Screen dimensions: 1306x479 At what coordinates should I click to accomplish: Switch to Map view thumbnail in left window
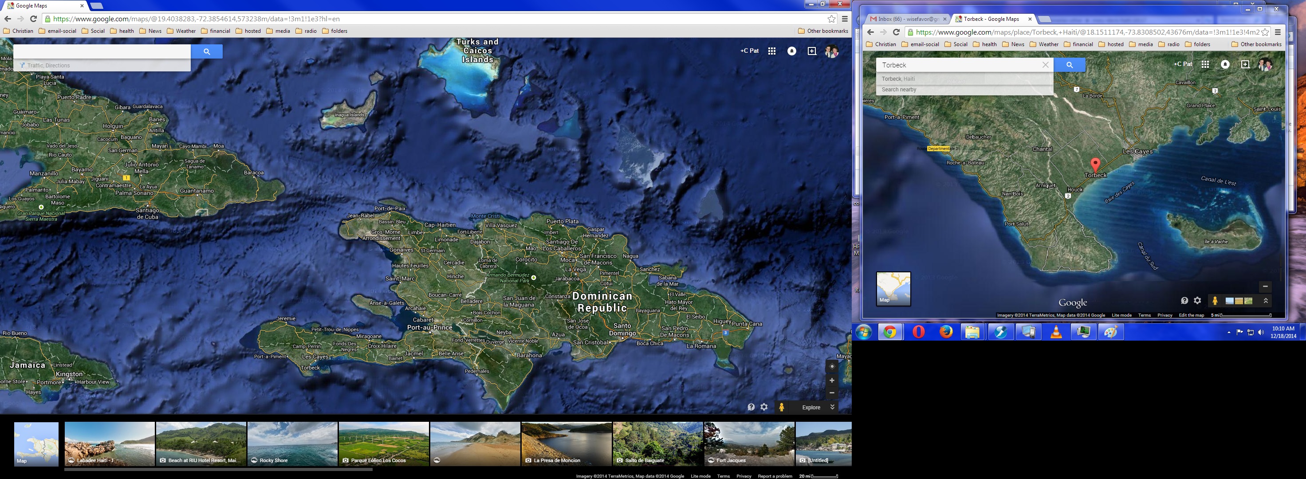coord(36,444)
